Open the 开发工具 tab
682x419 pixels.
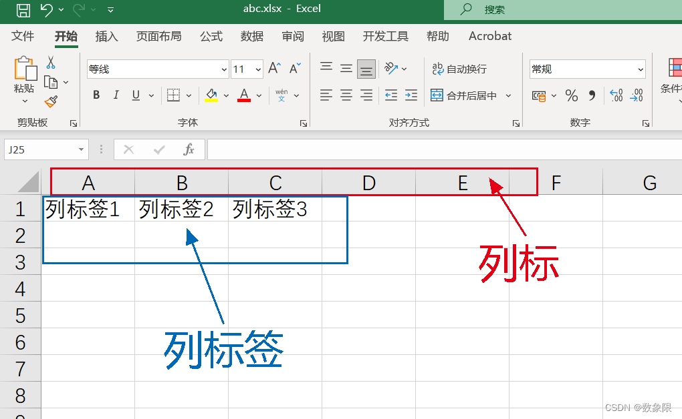tap(385, 36)
